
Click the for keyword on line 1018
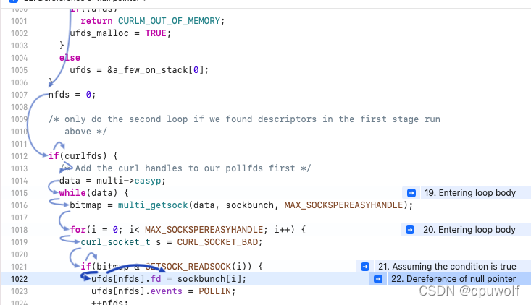78,230
